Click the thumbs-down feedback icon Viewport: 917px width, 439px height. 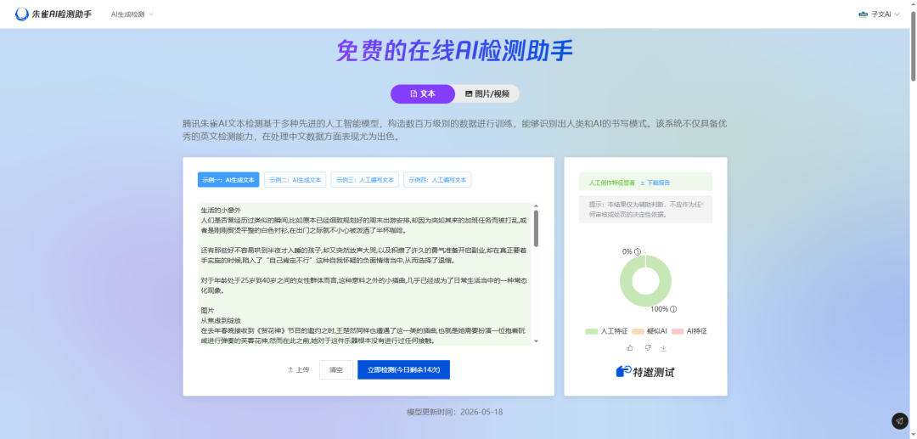(647, 348)
